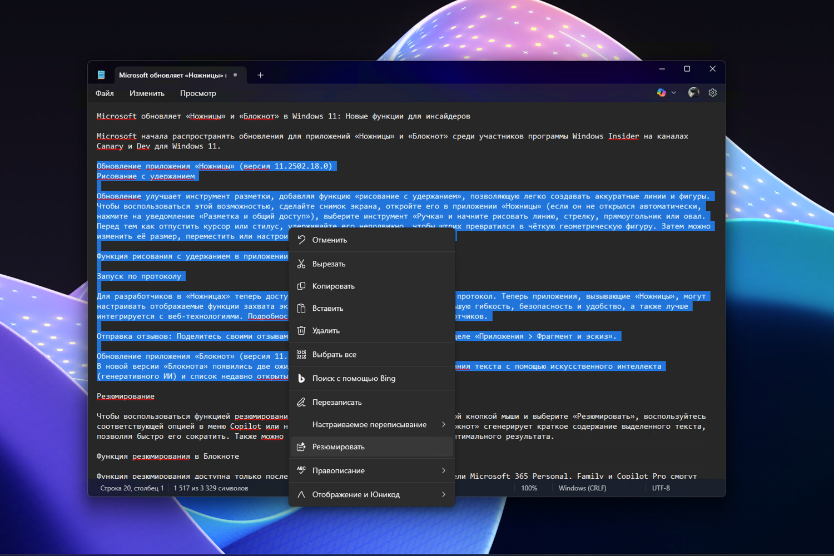Click the Copilot icon in toolbar
834x556 pixels.
661,93
